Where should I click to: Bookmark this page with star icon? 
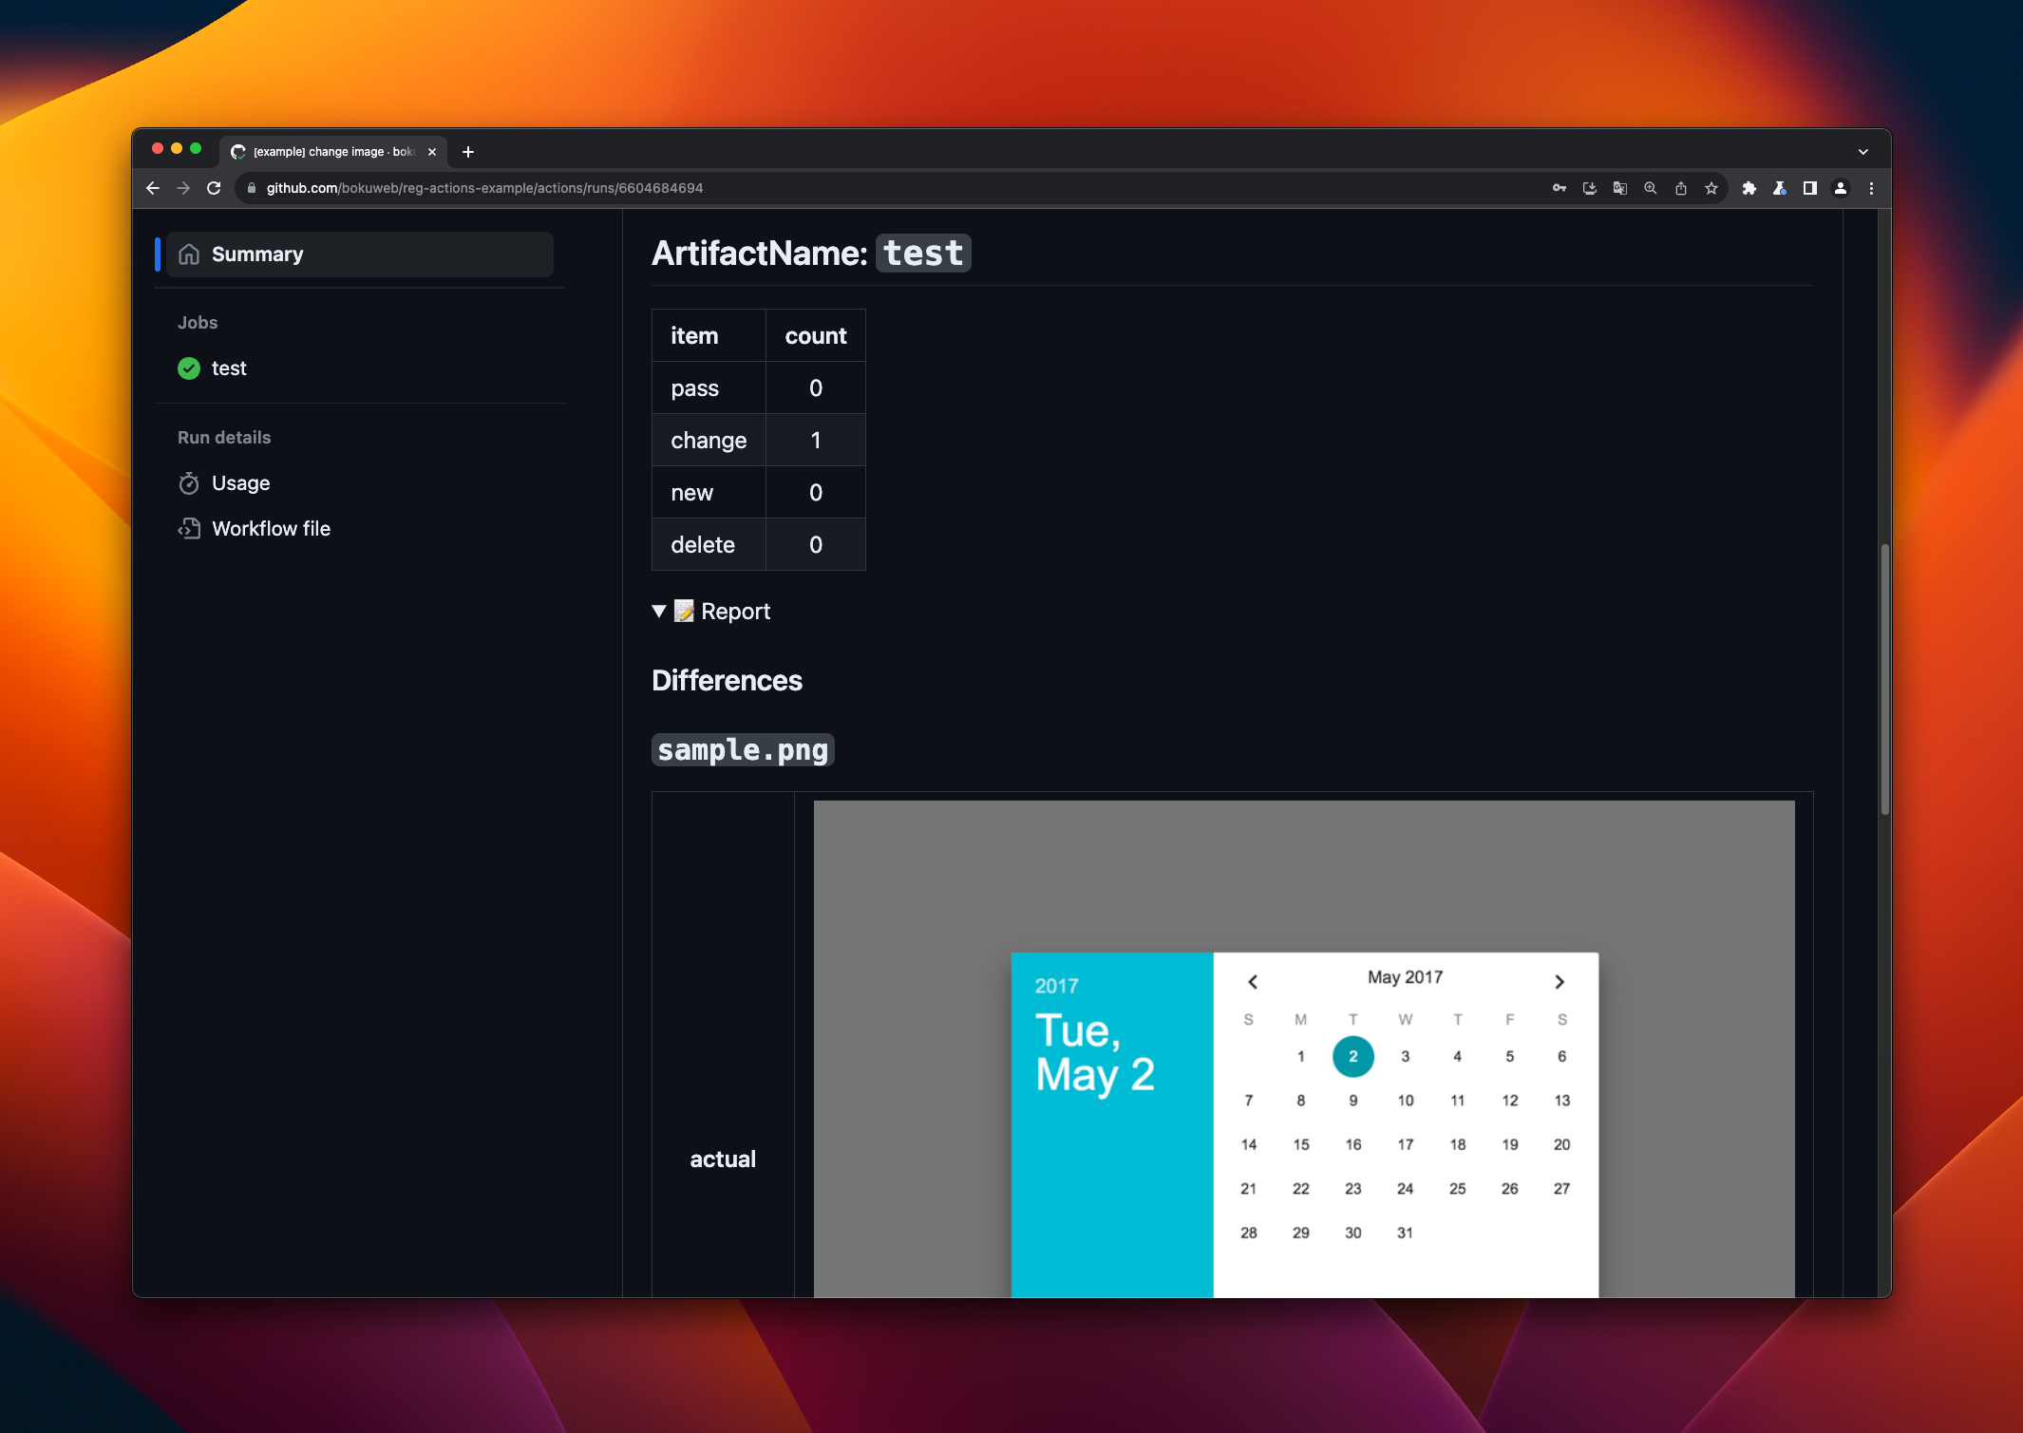pyautogui.click(x=1711, y=188)
